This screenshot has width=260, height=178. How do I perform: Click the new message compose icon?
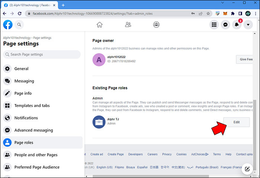point(247,169)
